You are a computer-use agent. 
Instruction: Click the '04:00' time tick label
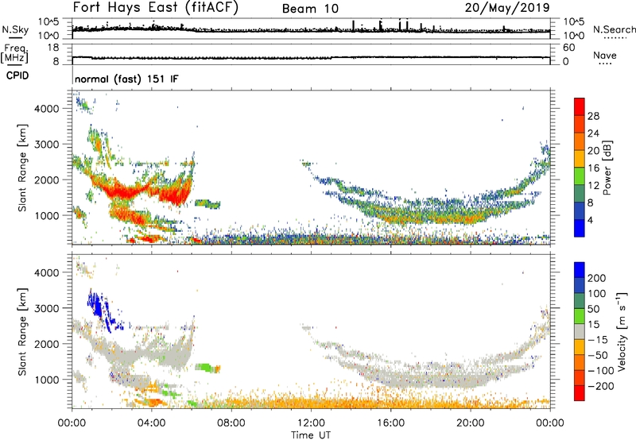coord(151,423)
